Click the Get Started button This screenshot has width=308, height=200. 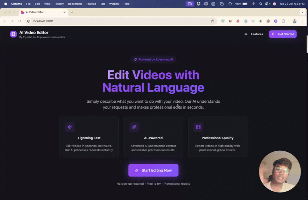click(282, 34)
